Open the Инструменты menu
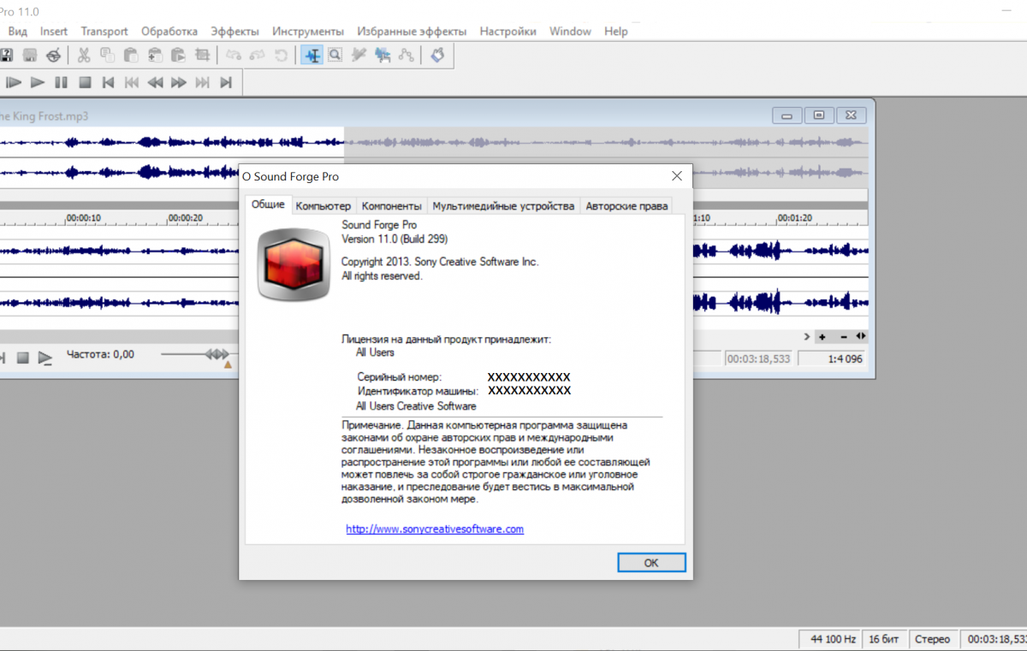 pyautogui.click(x=308, y=31)
